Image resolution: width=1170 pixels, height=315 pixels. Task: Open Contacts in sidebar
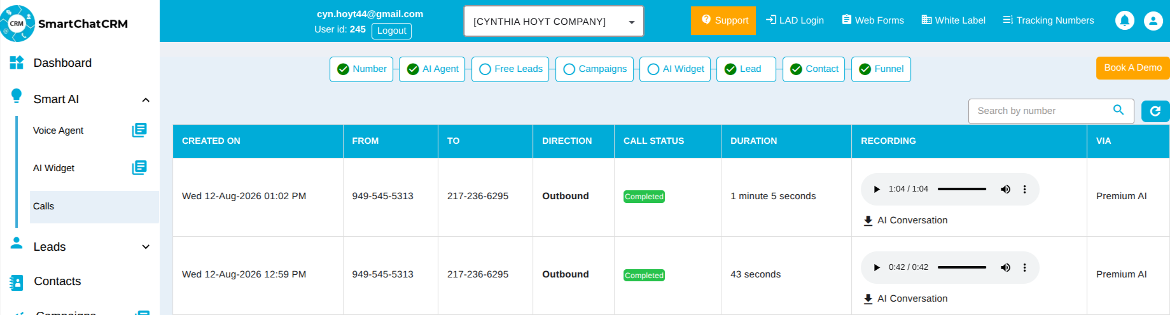[x=57, y=281]
